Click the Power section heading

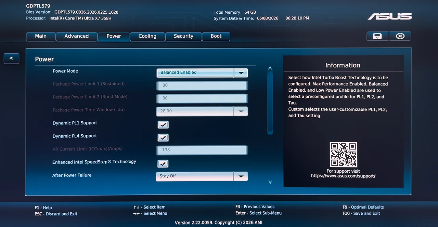click(44, 59)
